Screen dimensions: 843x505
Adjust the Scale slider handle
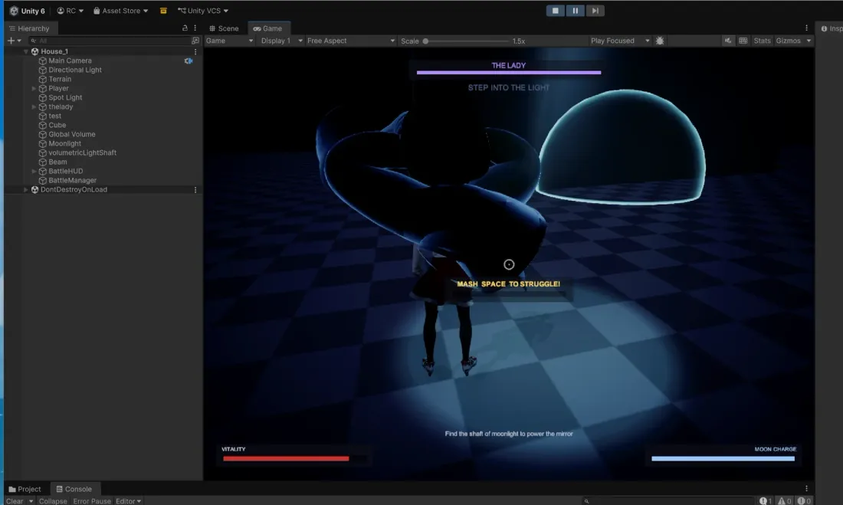tap(425, 41)
